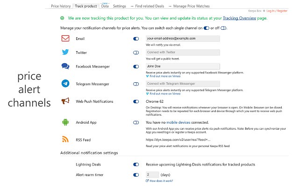
Task: Open the Tracking Overview link
Action: tap(240, 19)
